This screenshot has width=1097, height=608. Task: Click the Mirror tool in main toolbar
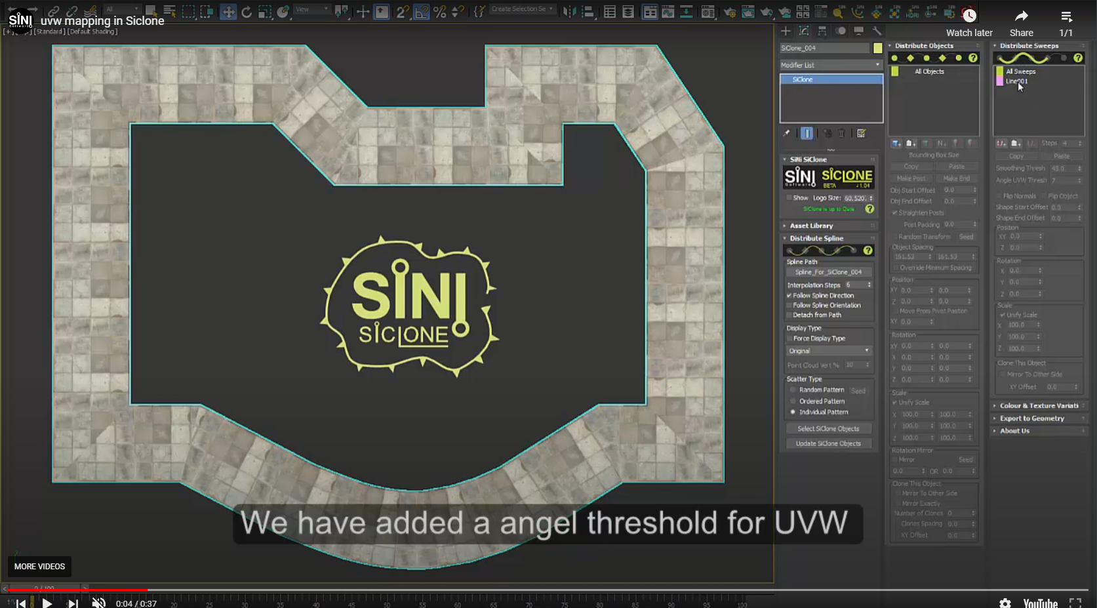(569, 12)
